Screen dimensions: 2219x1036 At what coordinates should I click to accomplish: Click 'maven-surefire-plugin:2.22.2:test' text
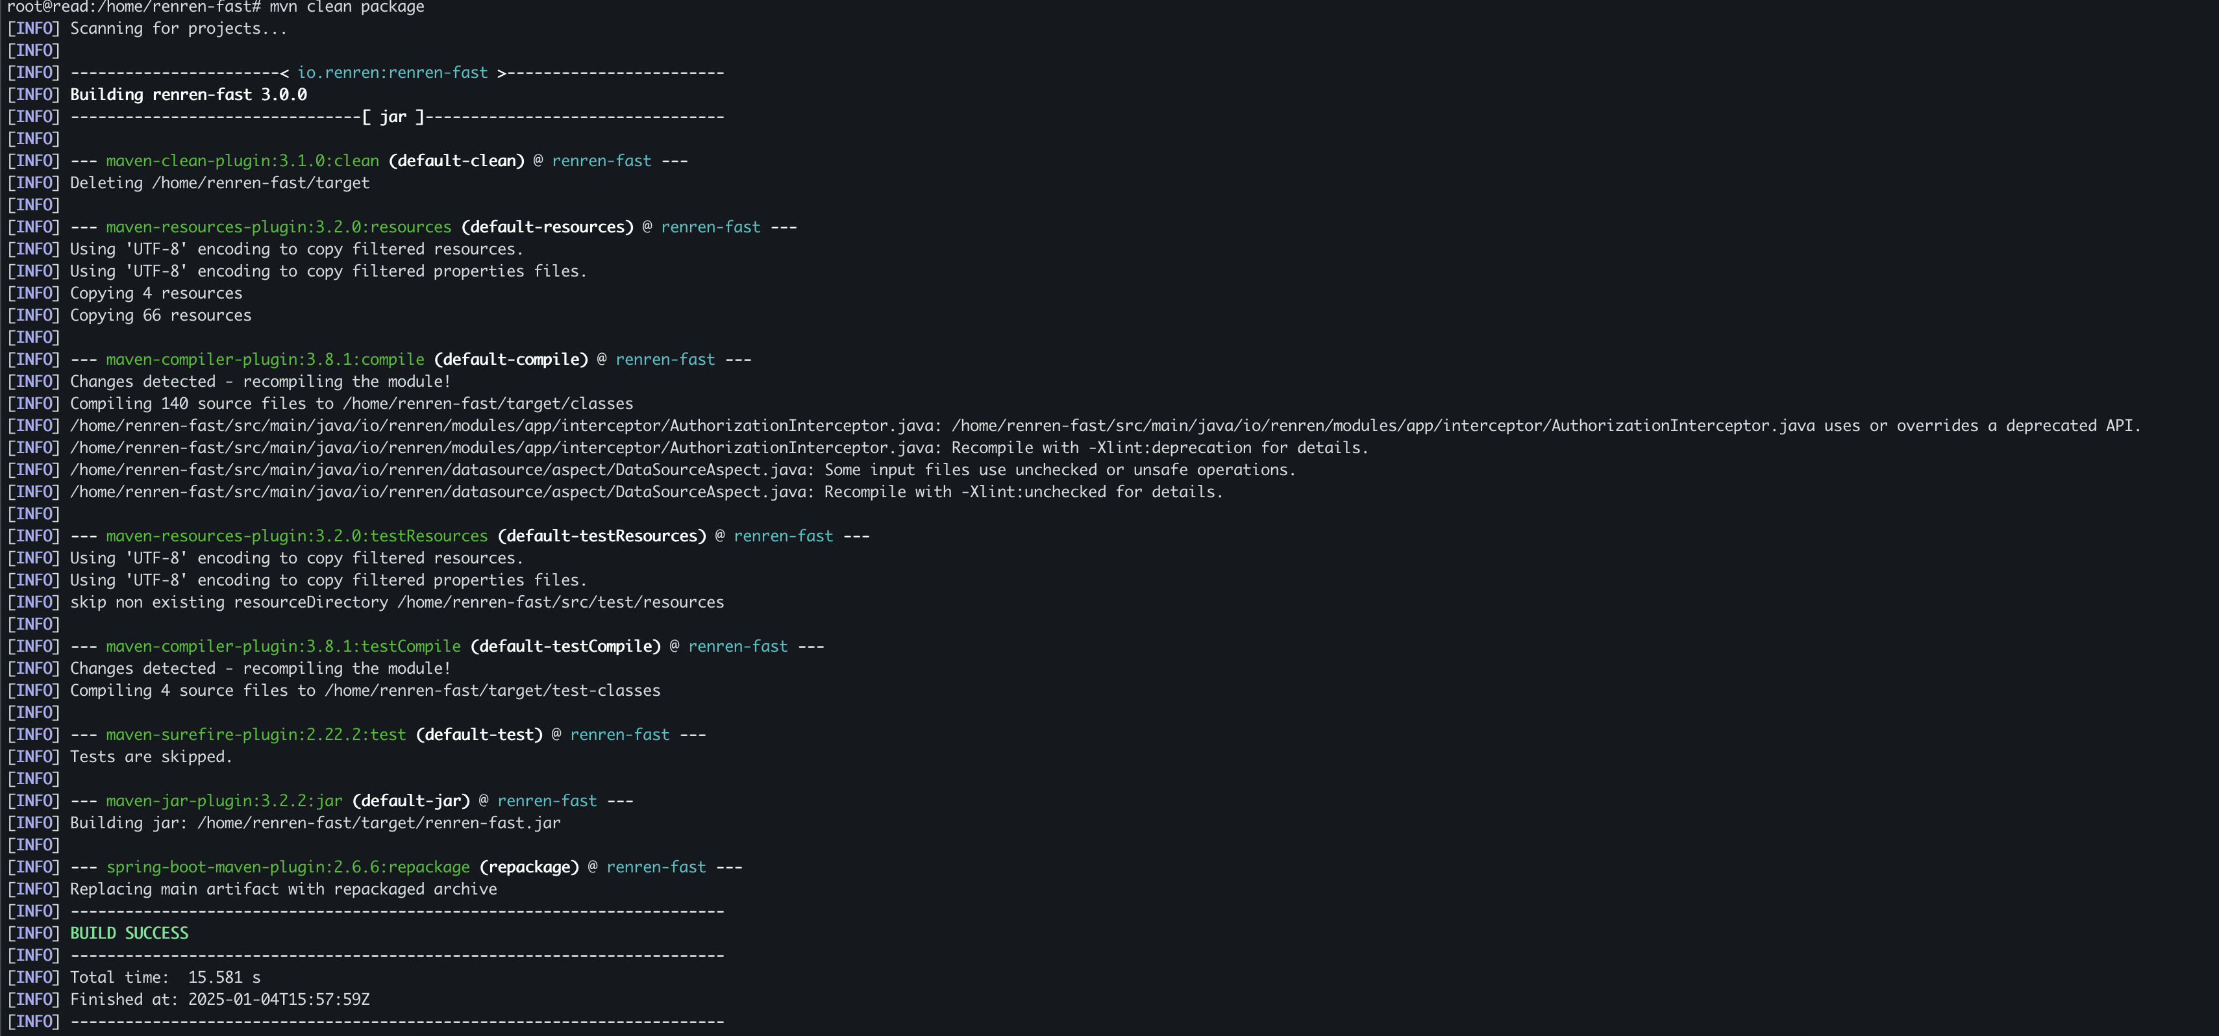pyautogui.click(x=256, y=735)
